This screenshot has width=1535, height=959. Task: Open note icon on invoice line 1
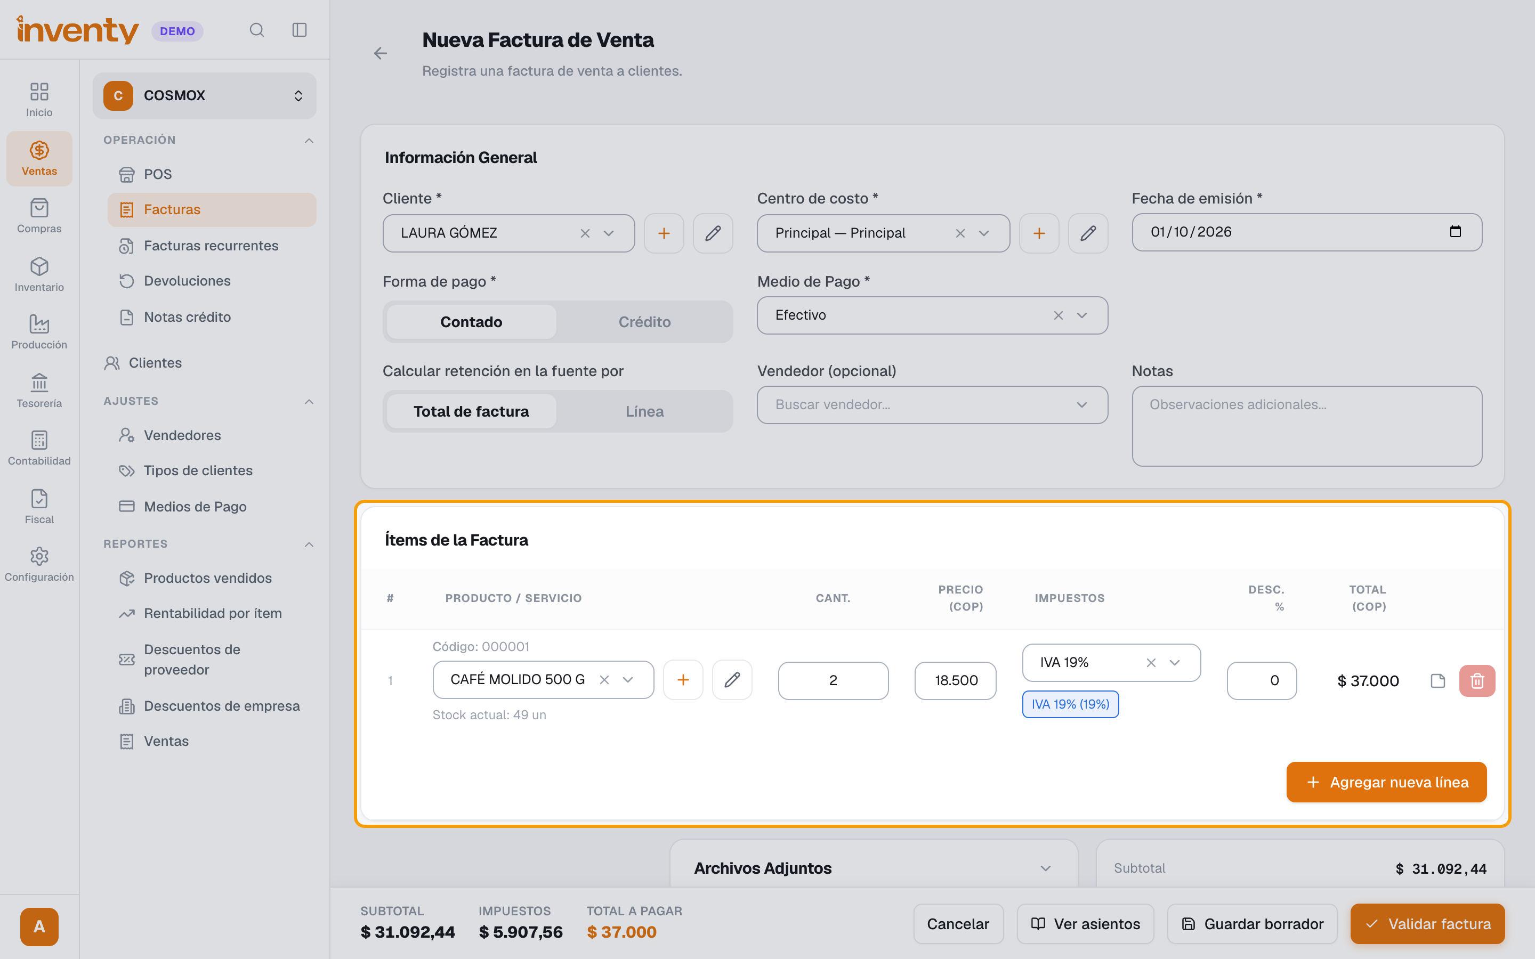pyautogui.click(x=1438, y=680)
